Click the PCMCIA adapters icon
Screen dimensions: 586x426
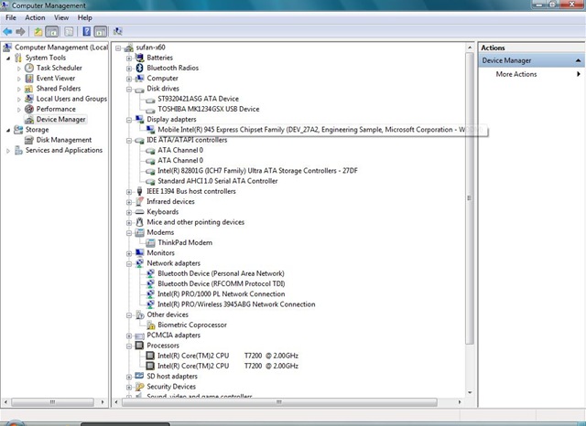[x=139, y=335]
